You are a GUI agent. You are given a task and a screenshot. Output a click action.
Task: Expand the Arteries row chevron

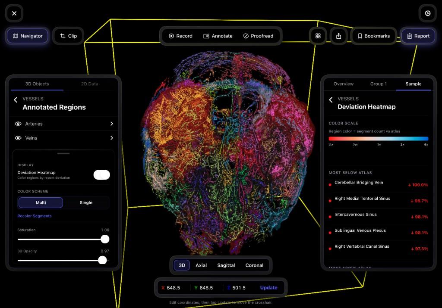[112, 124]
